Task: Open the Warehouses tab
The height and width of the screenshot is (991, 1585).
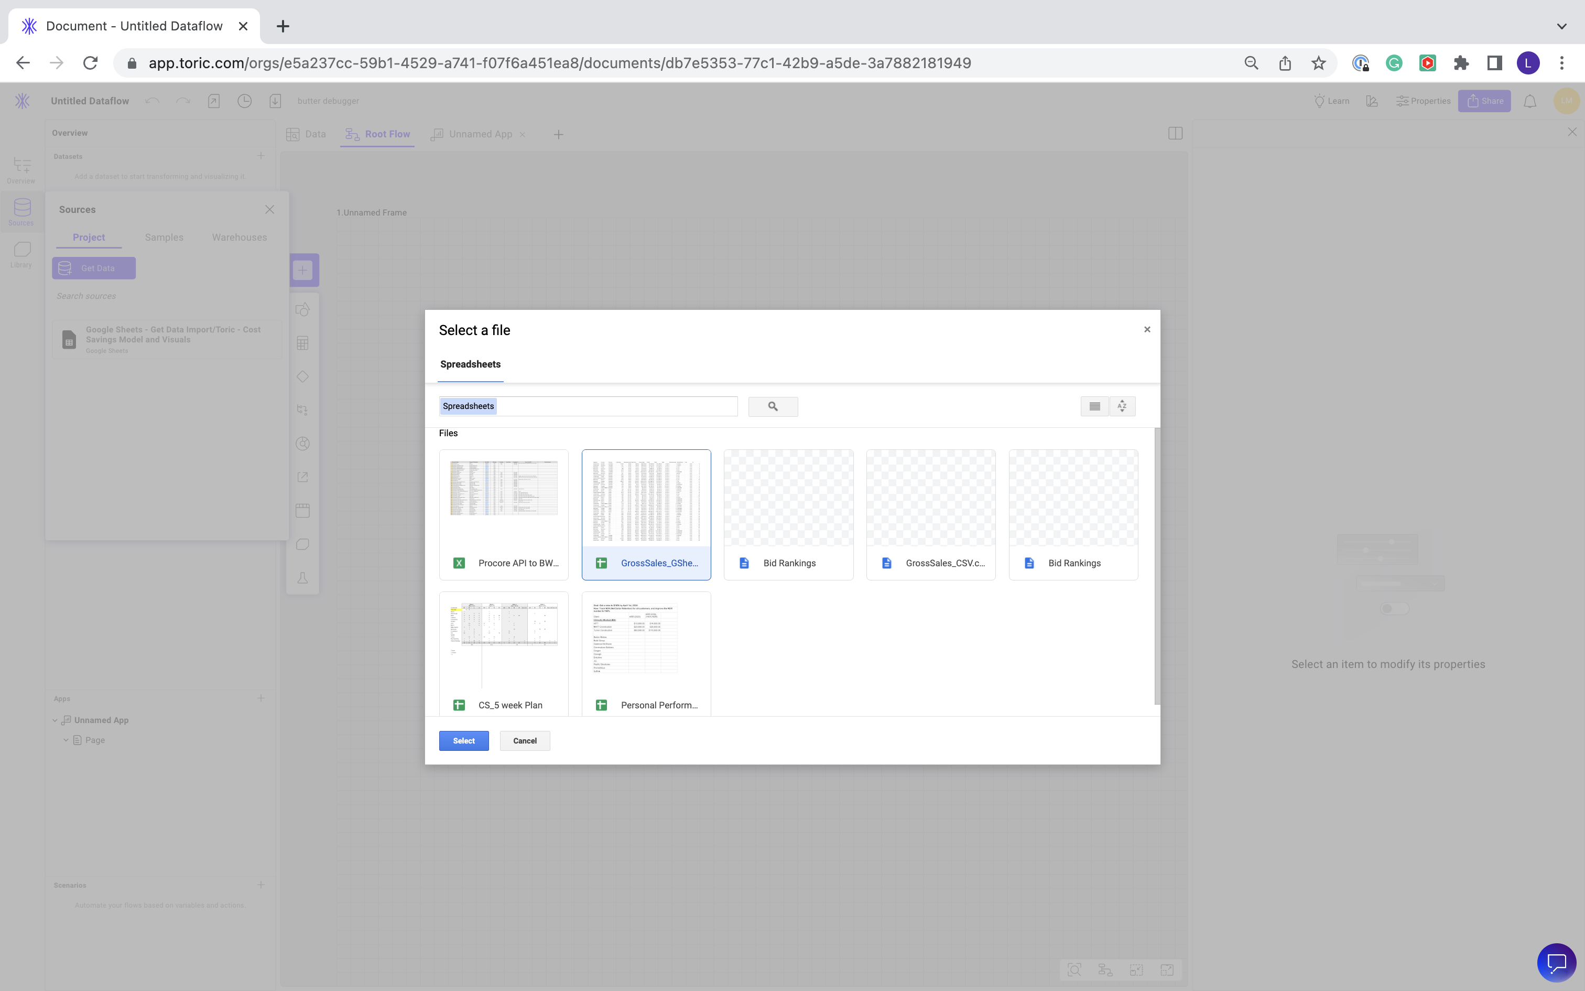Action: [x=239, y=237]
